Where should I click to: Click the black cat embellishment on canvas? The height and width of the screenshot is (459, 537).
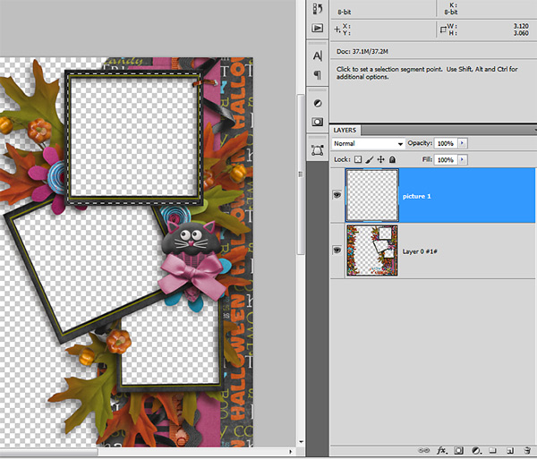pyautogui.click(x=192, y=238)
